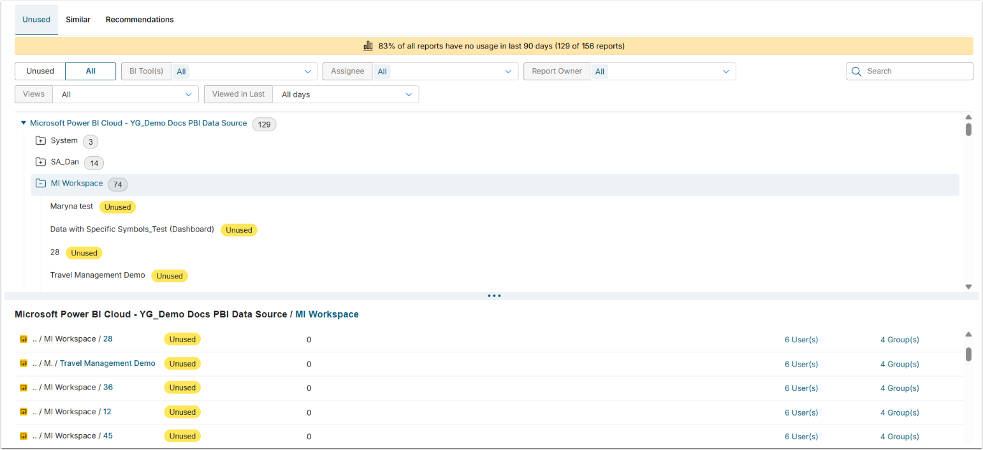Open report 36 link in the table
Viewport: 983px width, 450px height.
[x=108, y=388]
